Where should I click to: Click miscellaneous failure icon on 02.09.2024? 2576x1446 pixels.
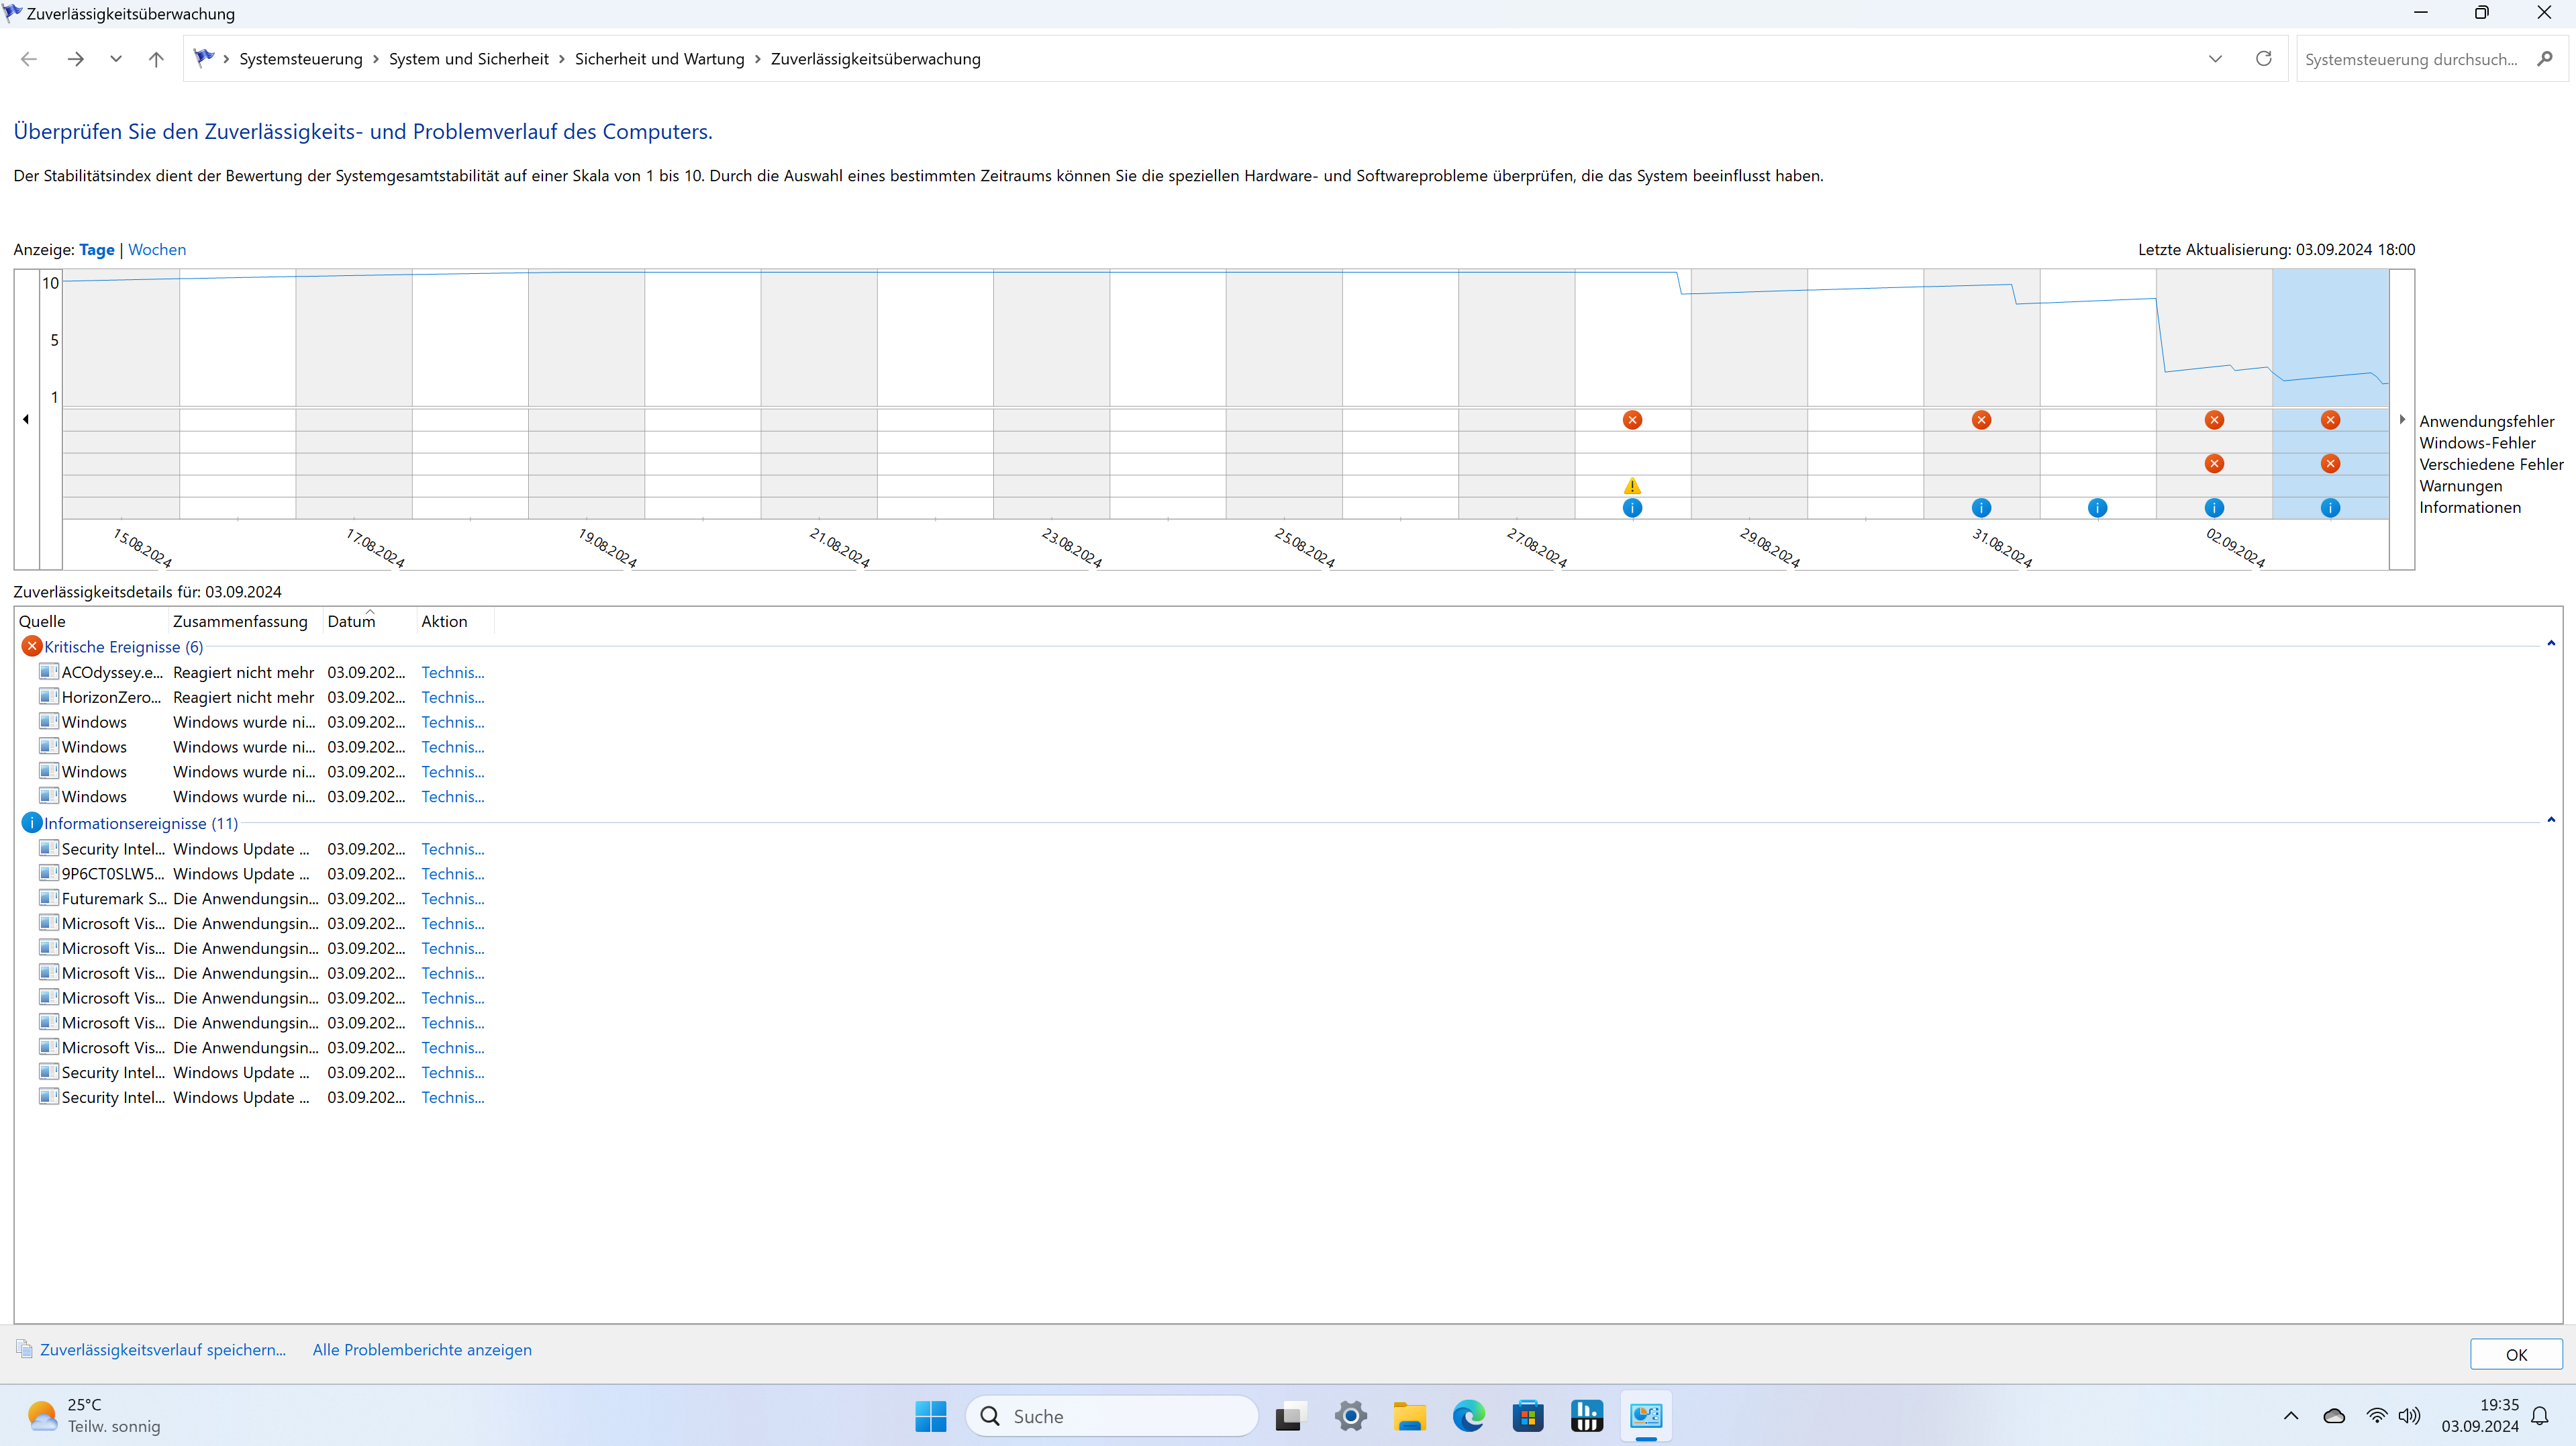(x=2214, y=464)
